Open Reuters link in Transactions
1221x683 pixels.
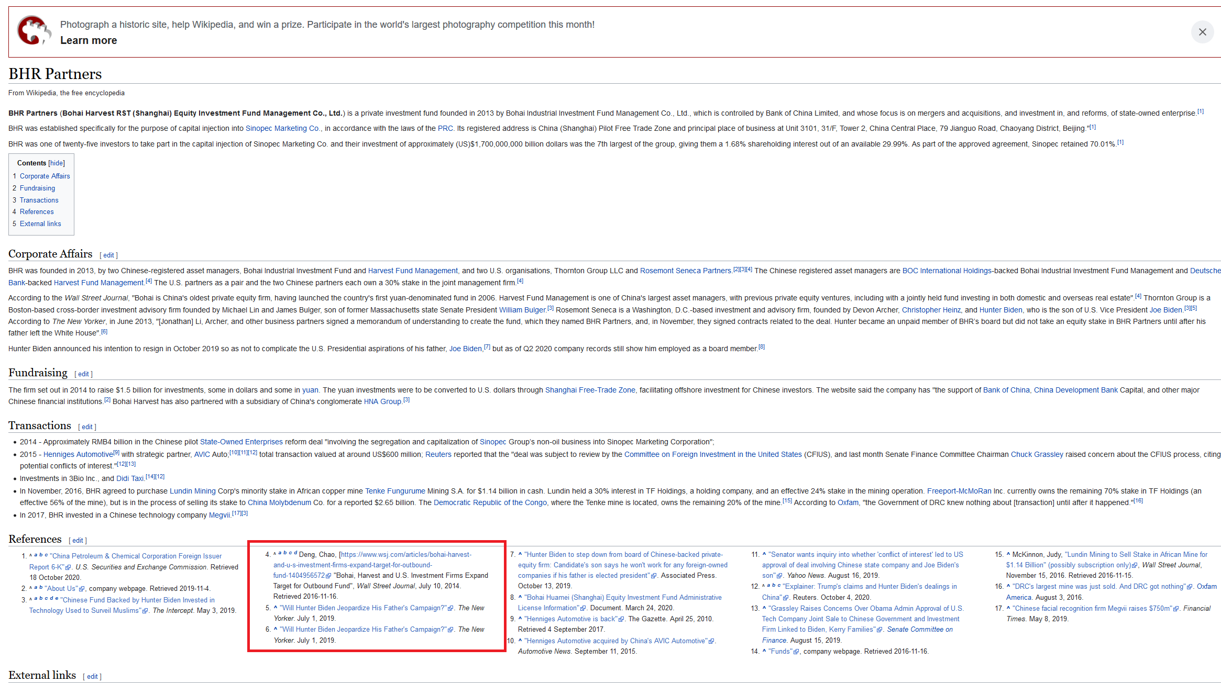438,455
